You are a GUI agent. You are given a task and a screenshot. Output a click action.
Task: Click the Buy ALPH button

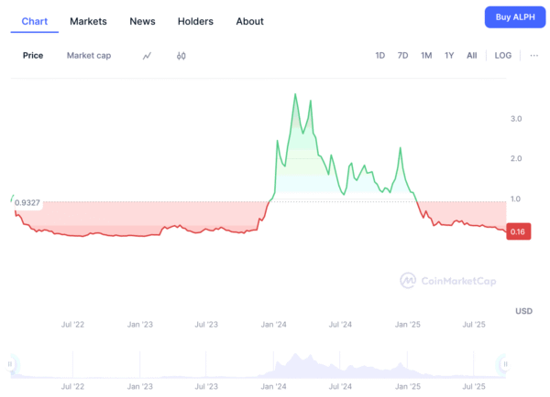515,17
